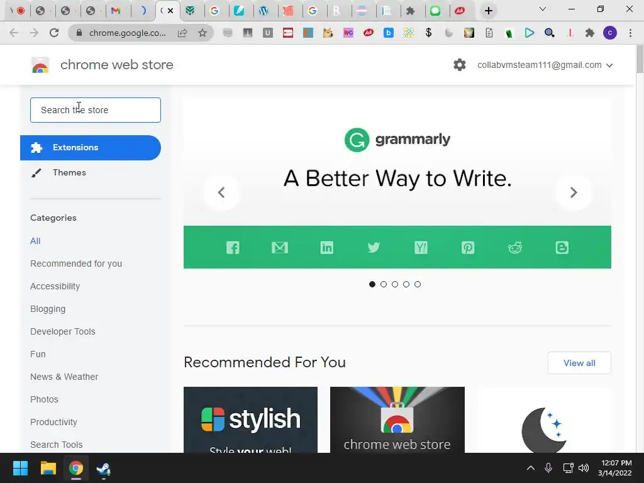Reload the current page
Viewport: 644px width, 483px height.
[54, 33]
